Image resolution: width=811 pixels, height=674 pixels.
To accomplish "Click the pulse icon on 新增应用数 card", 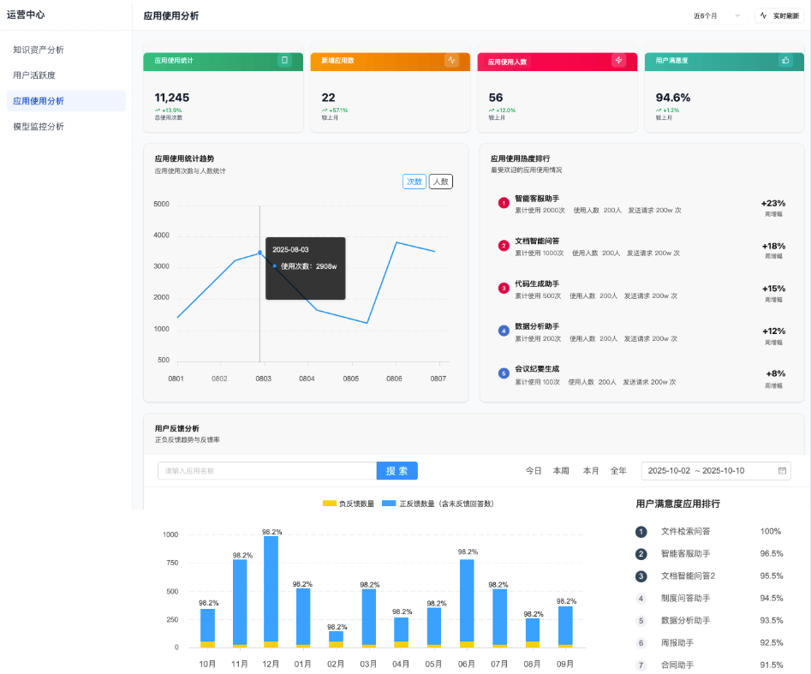I will (451, 61).
